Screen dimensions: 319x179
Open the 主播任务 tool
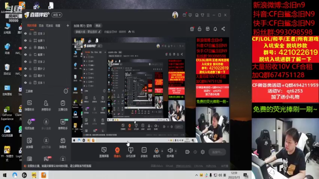(x=63, y=105)
